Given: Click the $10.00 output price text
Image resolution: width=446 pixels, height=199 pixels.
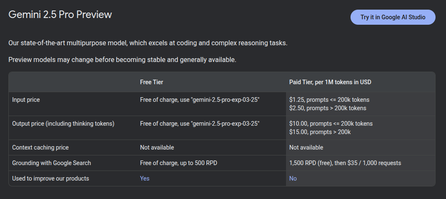Looking at the screenshot, I should click(x=331, y=124).
